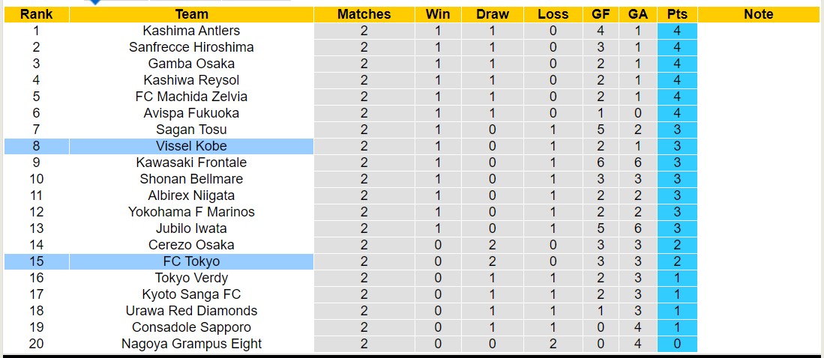824x358 pixels.
Task: Click the Kawasaki Frontale team name
Action: coord(191,163)
